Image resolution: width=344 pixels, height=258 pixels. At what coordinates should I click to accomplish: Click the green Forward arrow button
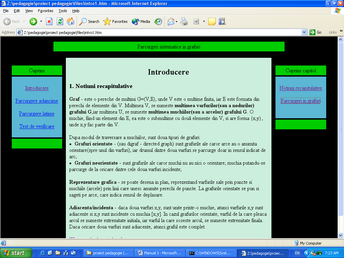33,21
